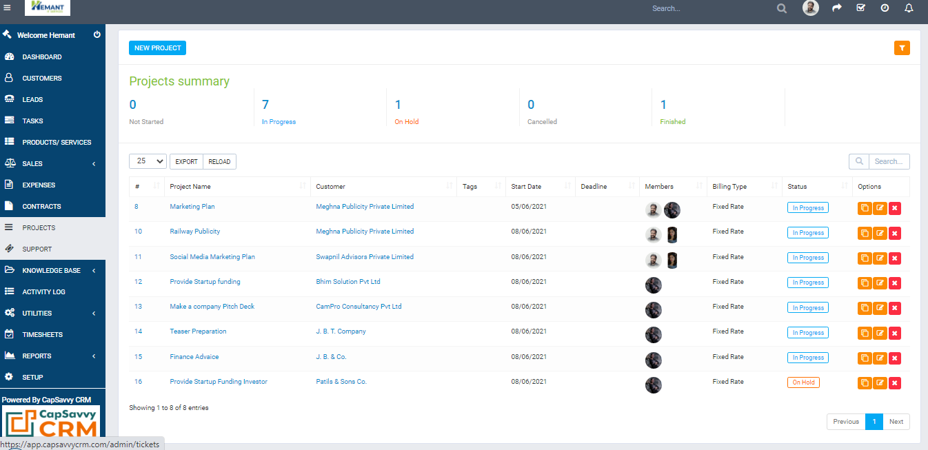Open the Meghna Publicity Private Limited customer link

[x=365, y=206]
